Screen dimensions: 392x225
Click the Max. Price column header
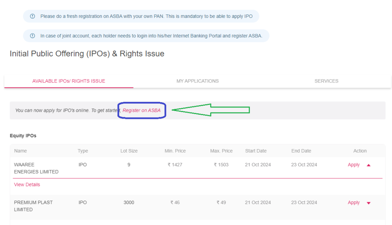point(221,151)
